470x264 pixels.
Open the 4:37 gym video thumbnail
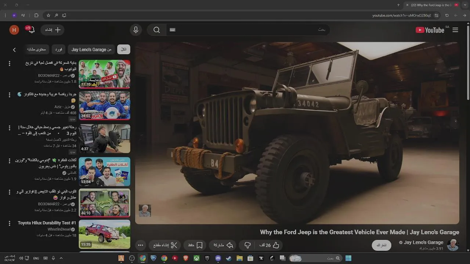tap(105, 138)
